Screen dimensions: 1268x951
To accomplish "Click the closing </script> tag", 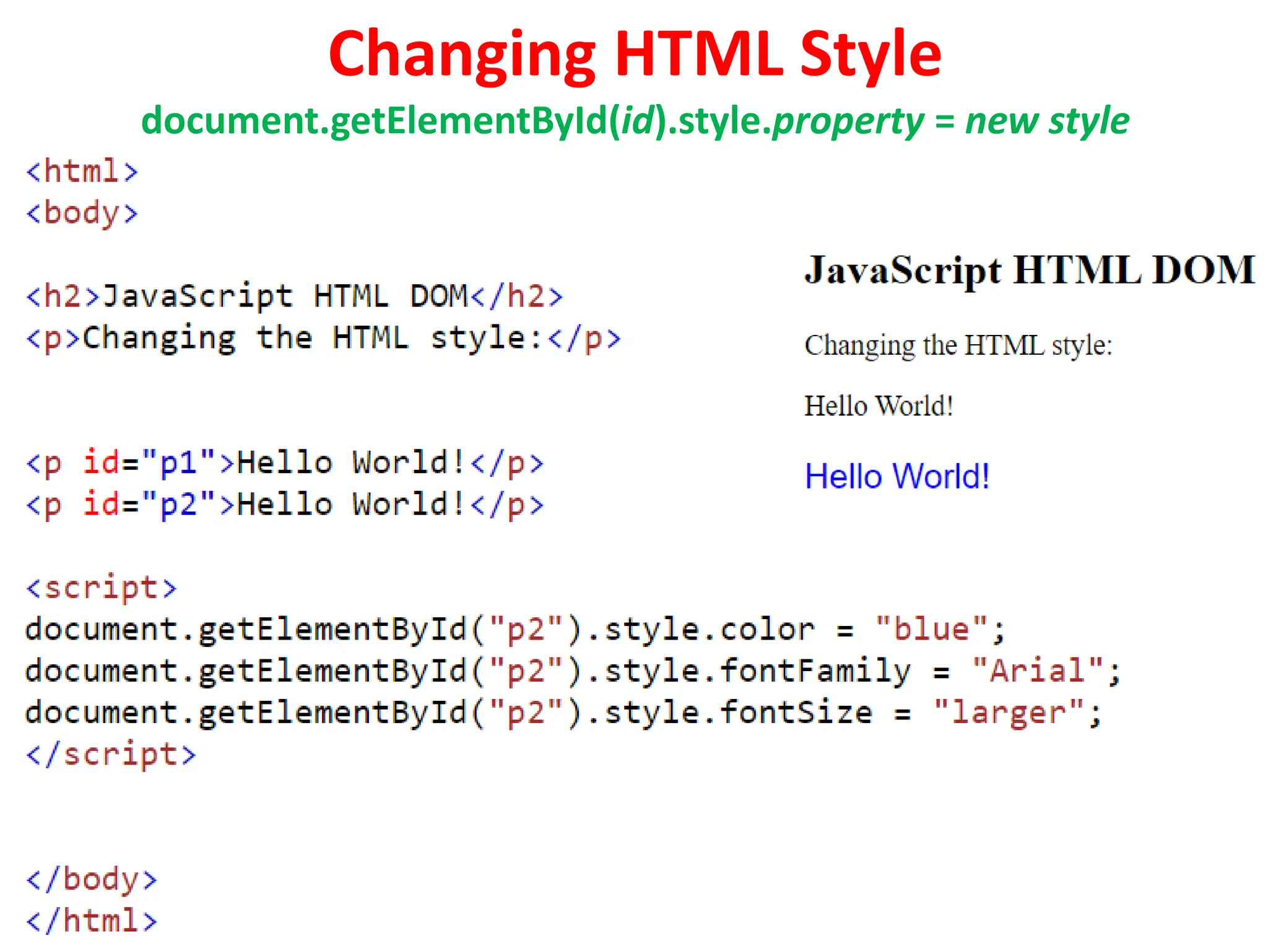I will point(110,755).
